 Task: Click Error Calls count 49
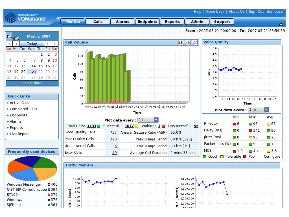point(115,153)
